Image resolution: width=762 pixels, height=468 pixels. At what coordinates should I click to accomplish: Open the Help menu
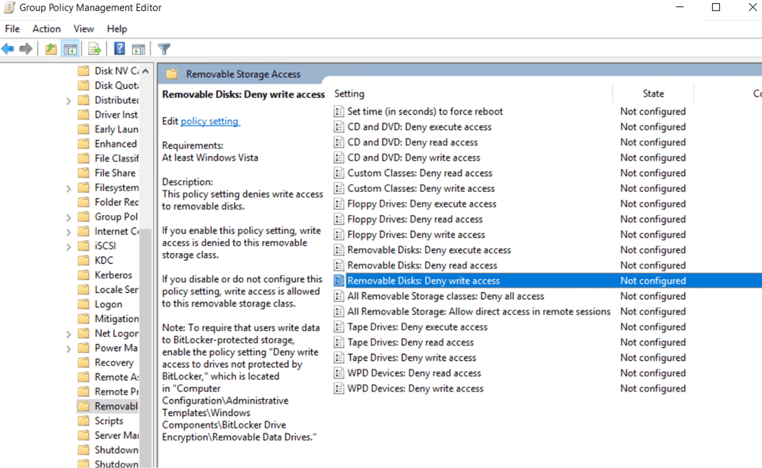pos(117,29)
